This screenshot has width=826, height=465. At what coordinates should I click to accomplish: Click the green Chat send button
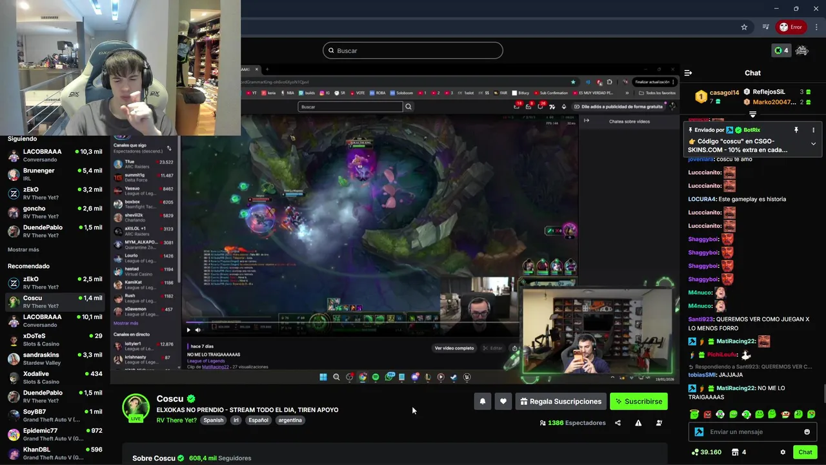(805, 452)
